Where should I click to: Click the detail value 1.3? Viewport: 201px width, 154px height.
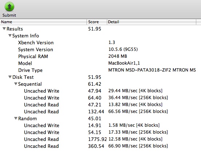[112, 42]
